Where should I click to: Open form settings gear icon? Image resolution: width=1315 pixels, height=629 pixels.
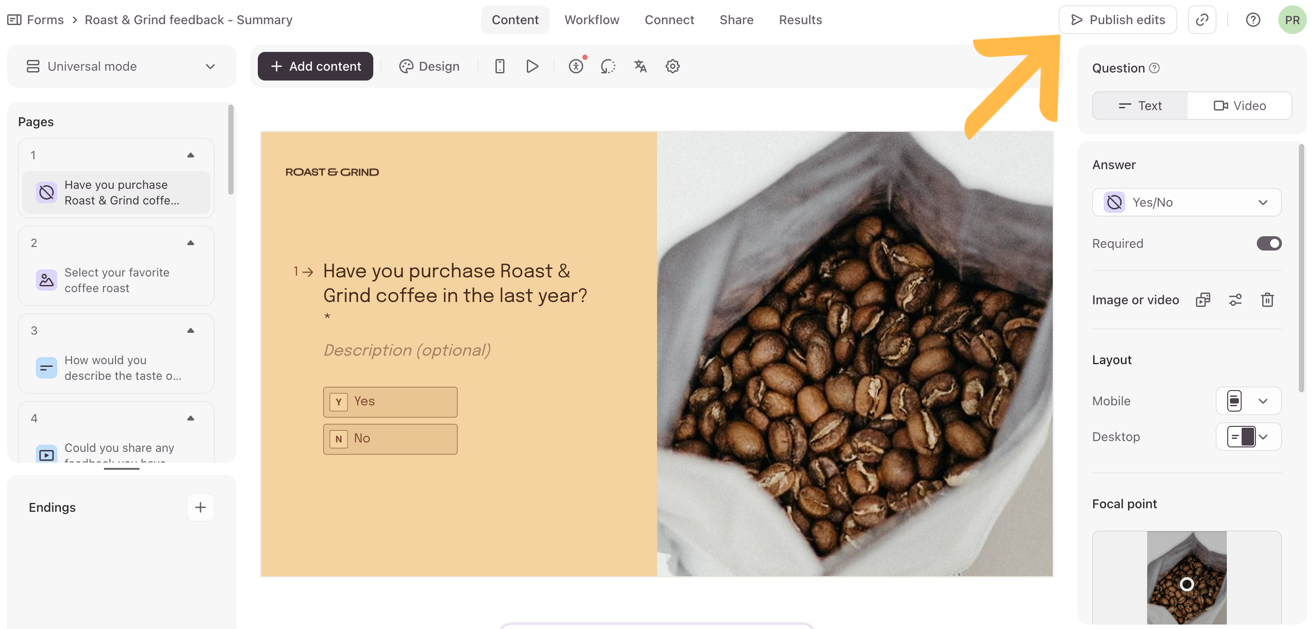672,66
